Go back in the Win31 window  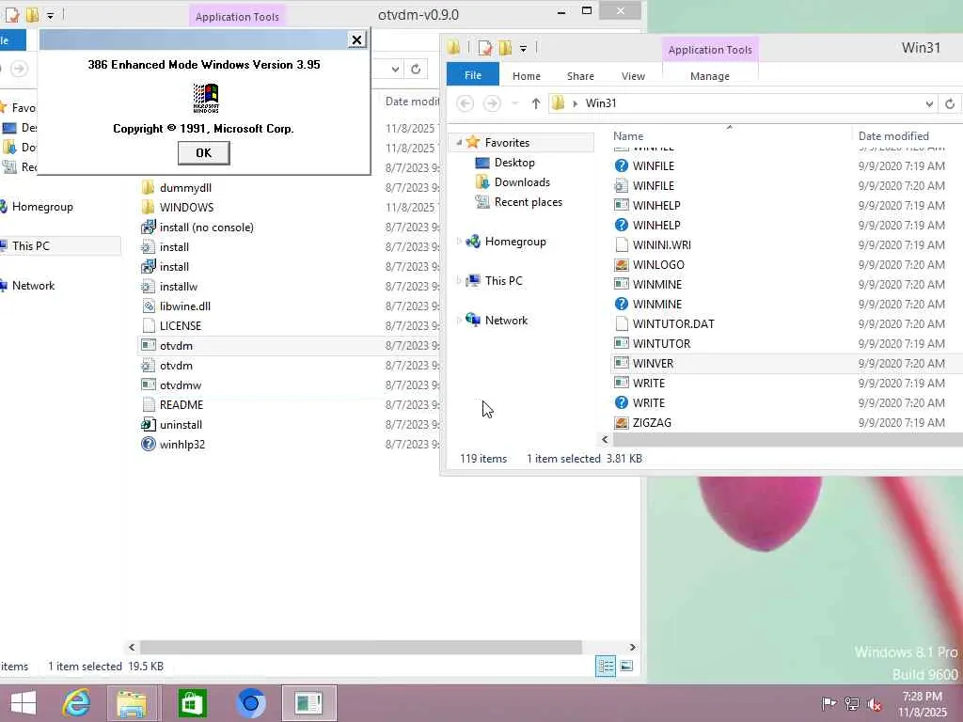tap(466, 103)
